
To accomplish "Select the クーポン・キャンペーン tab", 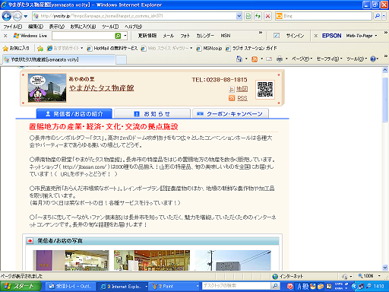I will pos(230,114).
